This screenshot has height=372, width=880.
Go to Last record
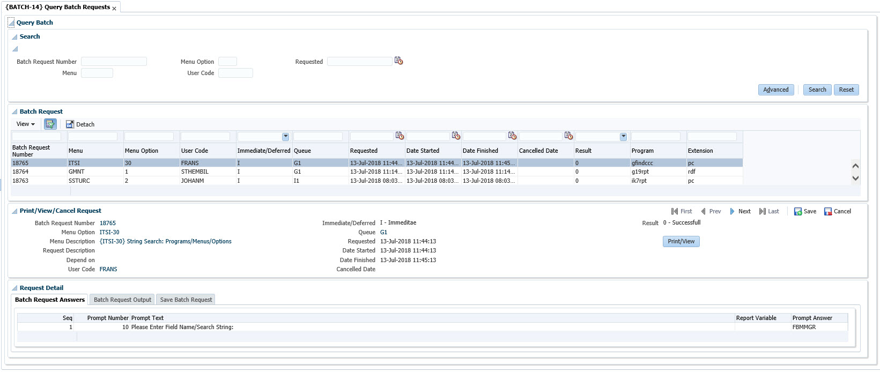click(x=769, y=212)
